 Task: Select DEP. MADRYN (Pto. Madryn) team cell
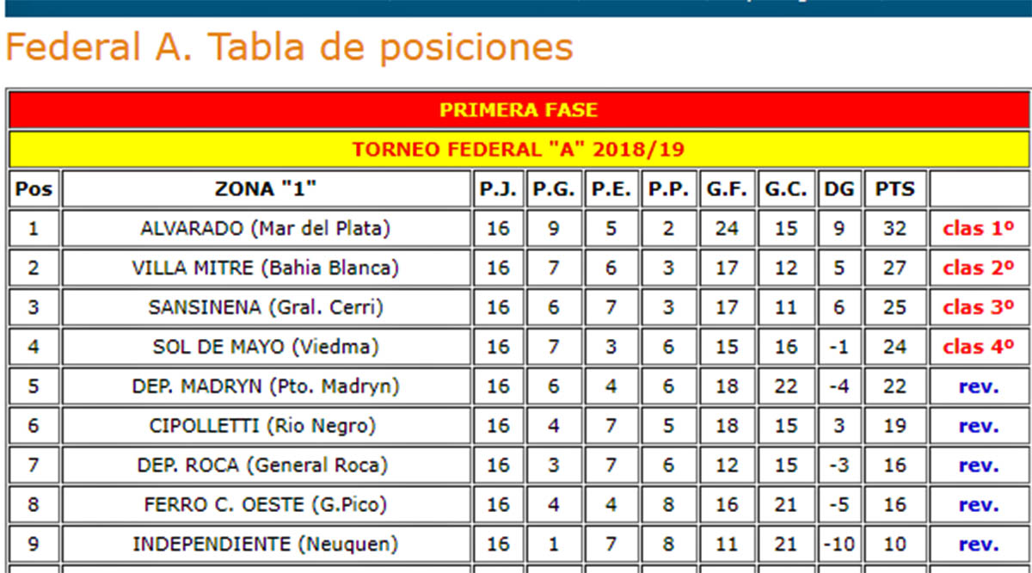pos(267,387)
